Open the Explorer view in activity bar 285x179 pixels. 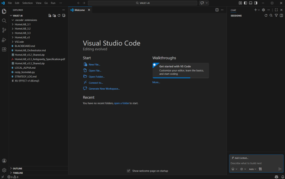coord(4,11)
